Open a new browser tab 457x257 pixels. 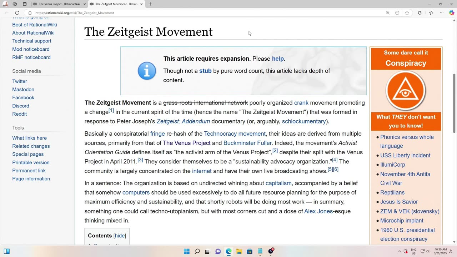click(150, 4)
